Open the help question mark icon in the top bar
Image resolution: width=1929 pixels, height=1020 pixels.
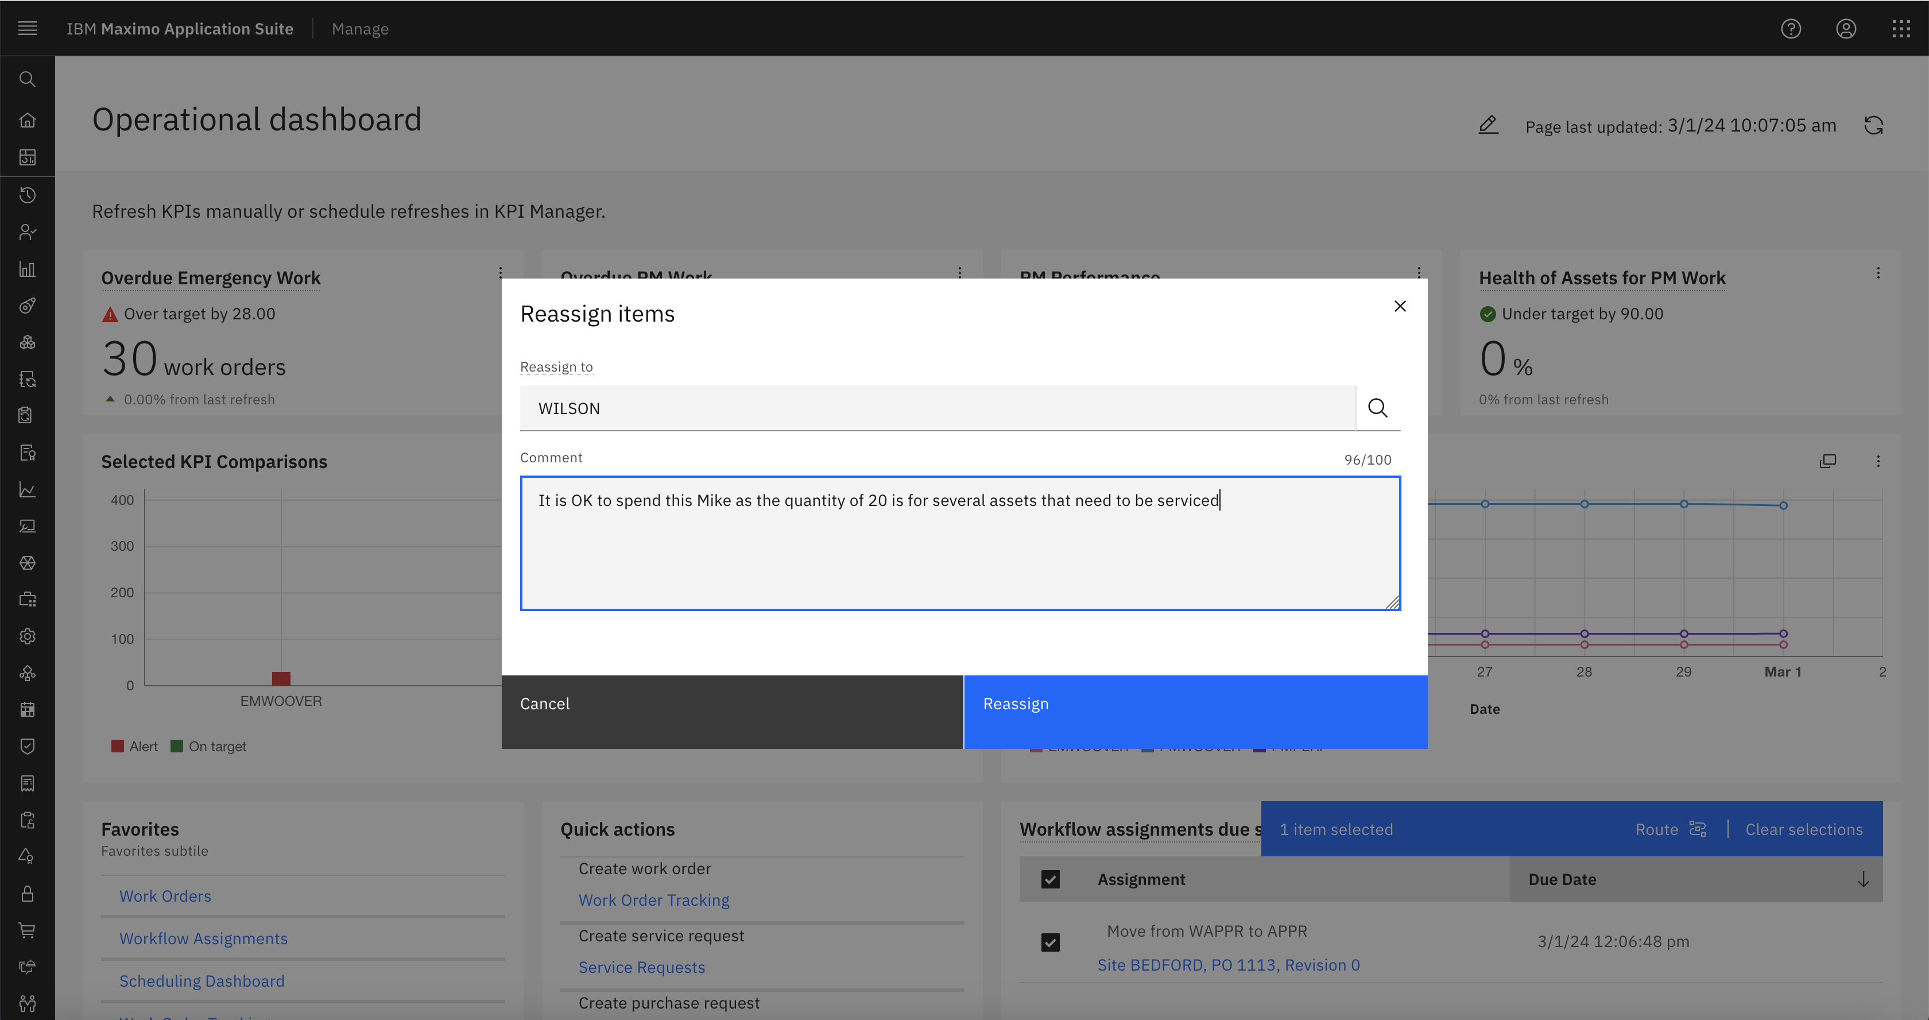click(x=1791, y=29)
